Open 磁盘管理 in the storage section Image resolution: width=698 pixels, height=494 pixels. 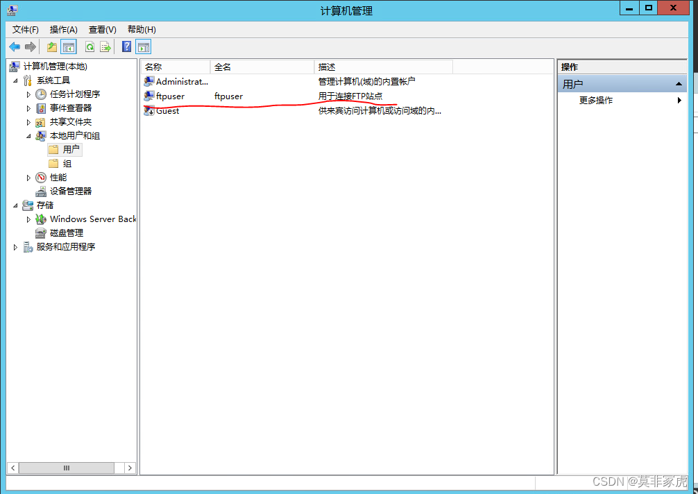point(66,233)
